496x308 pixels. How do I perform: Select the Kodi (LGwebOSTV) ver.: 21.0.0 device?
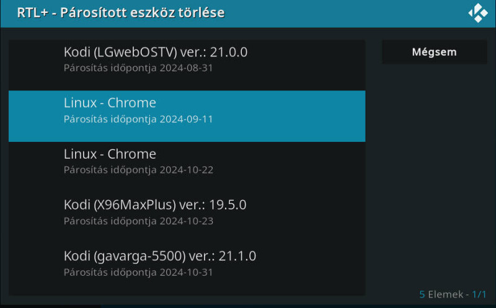187,65
